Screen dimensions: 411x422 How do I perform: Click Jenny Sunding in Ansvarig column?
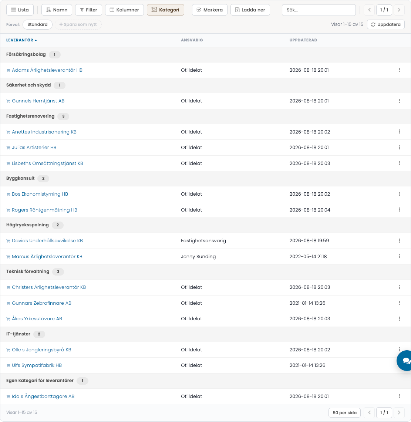pyautogui.click(x=198, y=256)
